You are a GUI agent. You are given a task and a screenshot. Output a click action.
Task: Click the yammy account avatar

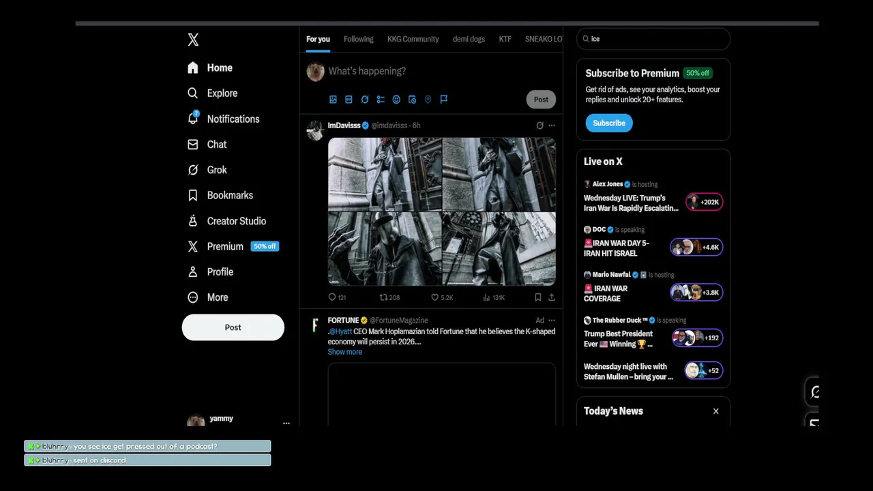click(x=196, y=421)
